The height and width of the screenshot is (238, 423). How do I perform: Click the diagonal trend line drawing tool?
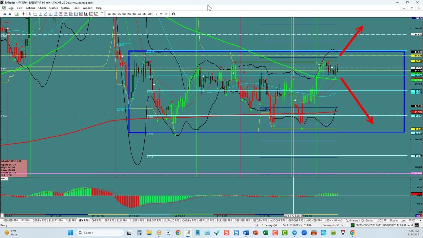point(45,14)
